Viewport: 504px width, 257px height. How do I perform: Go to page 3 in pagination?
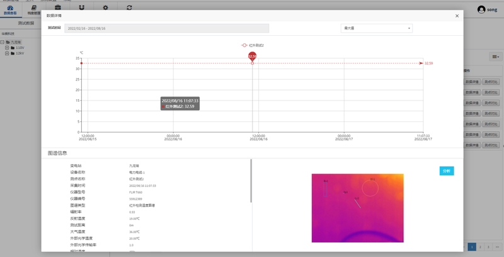[x=488, y=247]
